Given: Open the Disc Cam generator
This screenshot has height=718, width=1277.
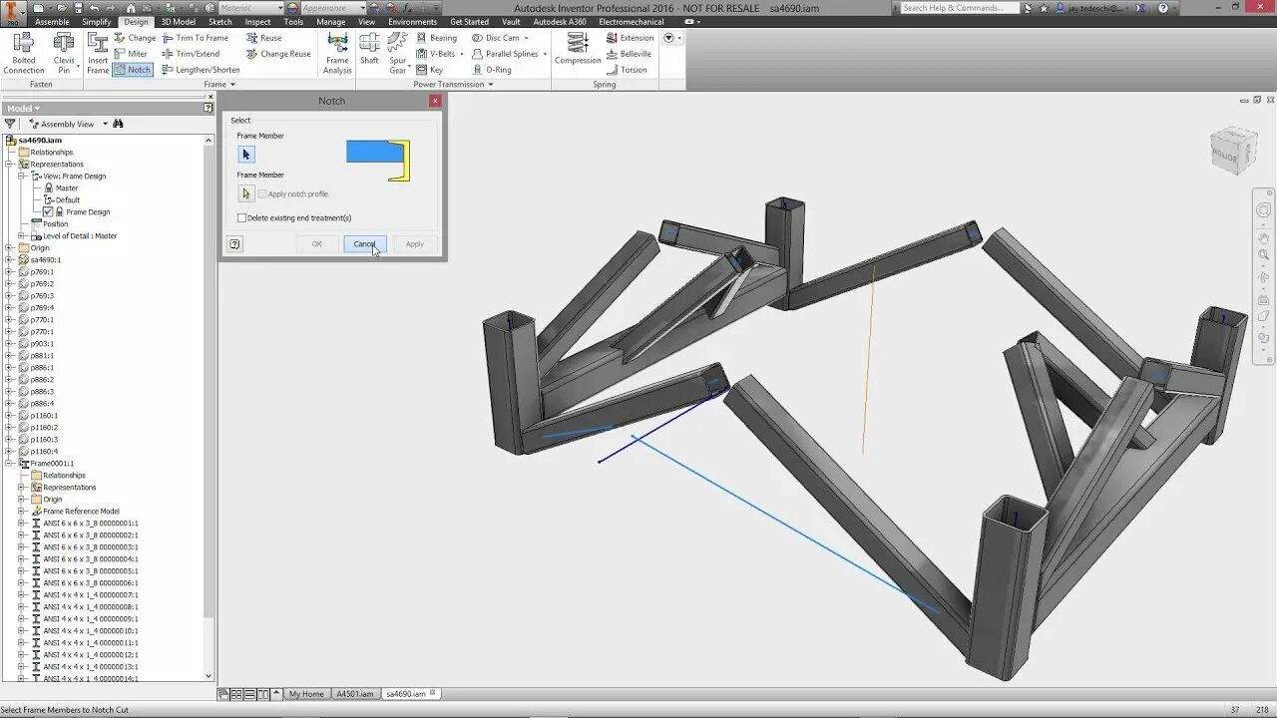Looking at the screenshot, I should click(495, 38).
